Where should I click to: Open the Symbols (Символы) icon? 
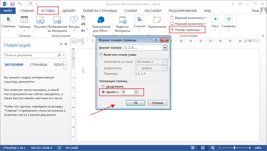[229, 20]
